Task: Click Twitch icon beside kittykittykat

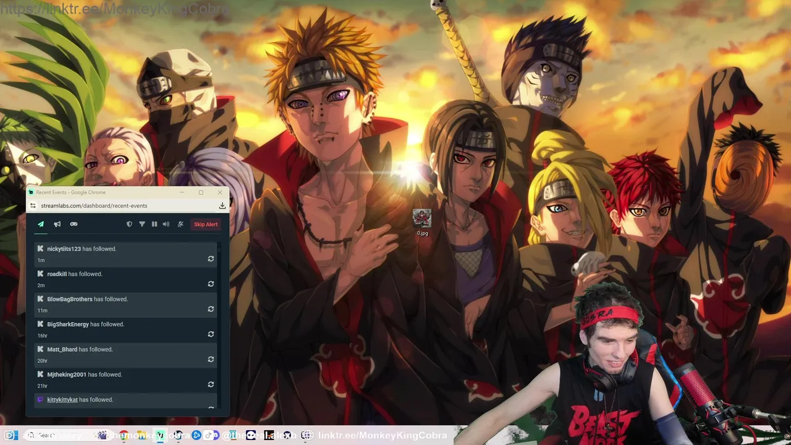Action: [40, 399]
